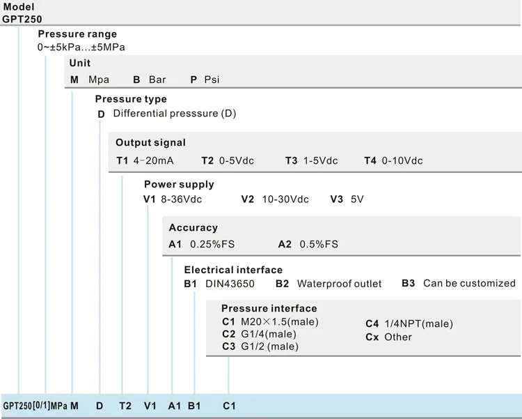Select the T3 1-5Vdc output option
Image resolution: width=522 pixels, height=419 pixels.
311,161
